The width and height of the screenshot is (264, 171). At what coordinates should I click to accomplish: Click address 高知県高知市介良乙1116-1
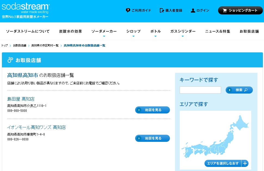coord(27,106)
